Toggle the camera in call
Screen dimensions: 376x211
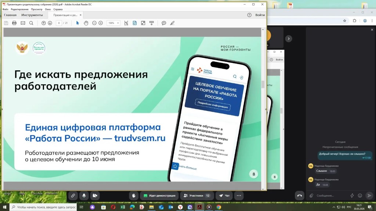[x=95, y=196]
